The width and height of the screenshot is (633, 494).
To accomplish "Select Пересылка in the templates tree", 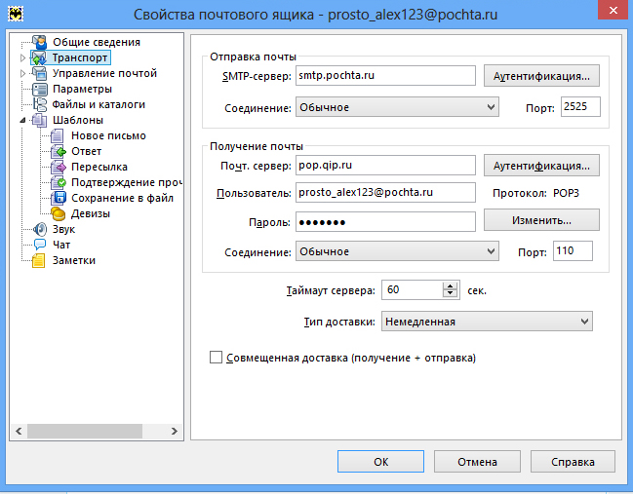I will (99, 167).
